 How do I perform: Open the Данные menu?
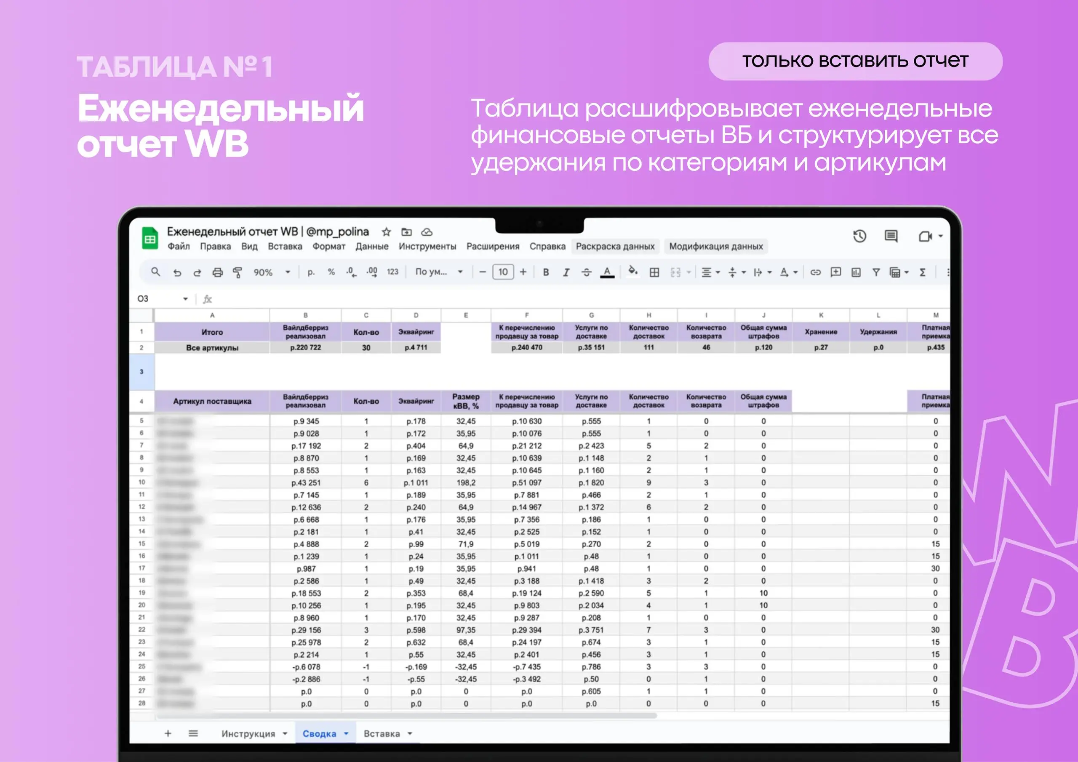[372, 246]
